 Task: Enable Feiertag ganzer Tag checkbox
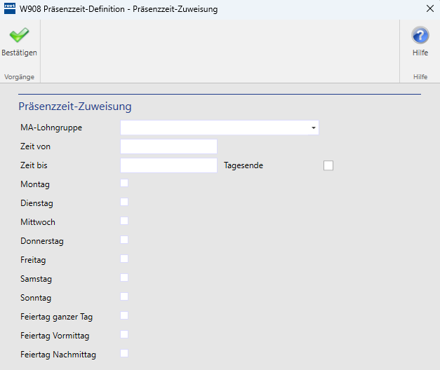pyautogui.click(x=124, y=315)
